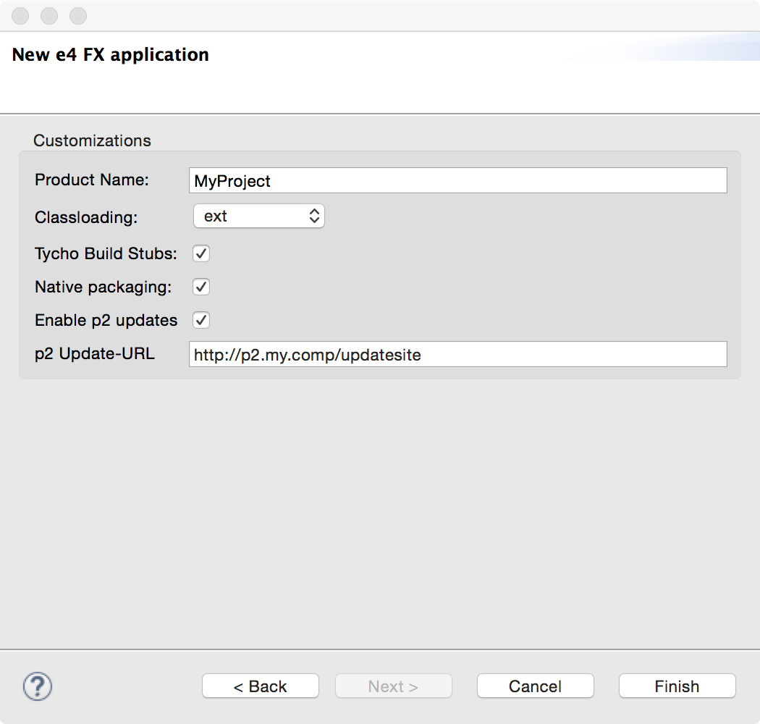Click the minimize window button
The width and height of the screenshot is (760, 724).
pos(49,16)
